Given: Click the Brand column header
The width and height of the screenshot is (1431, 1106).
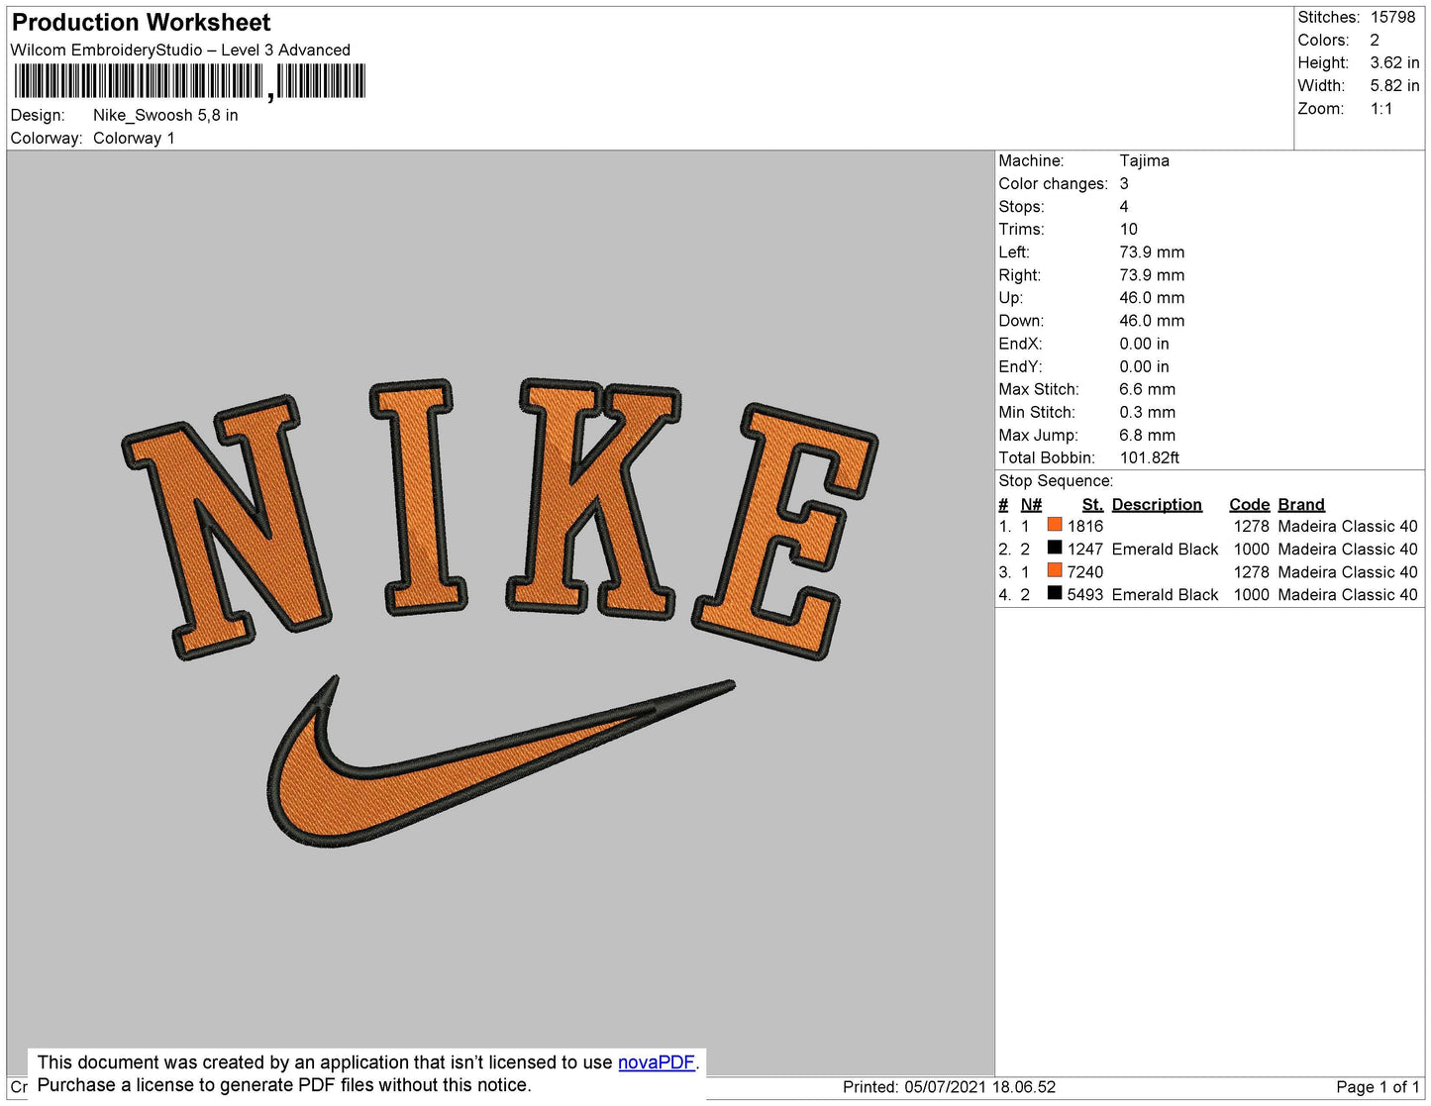Looking at the screenshot, I should (1301, 505).
